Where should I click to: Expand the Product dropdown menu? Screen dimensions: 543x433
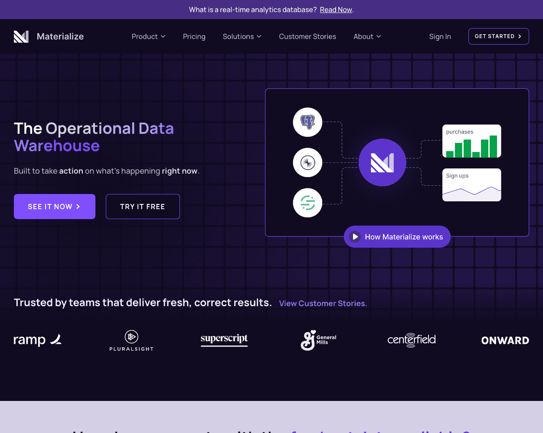click(148, 36)
